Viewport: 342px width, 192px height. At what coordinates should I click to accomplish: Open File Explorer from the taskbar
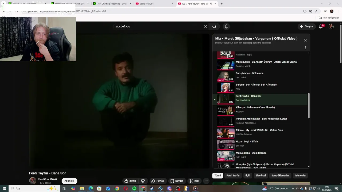pyautogui.click(x=82, y=189)
